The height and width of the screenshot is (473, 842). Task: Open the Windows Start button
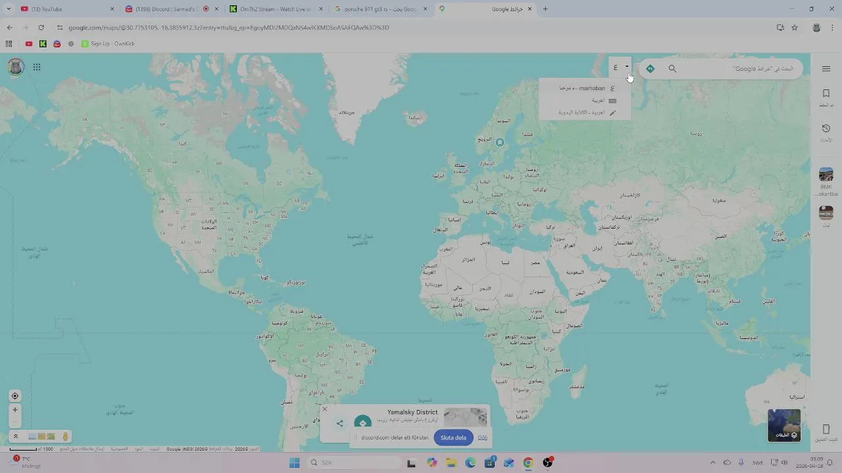click(x=294, y=462)
